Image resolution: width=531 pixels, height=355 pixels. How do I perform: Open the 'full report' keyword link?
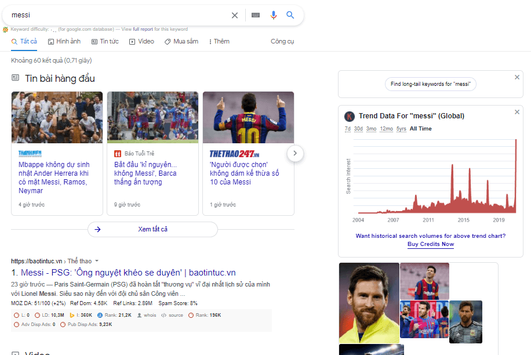(x=143, y=29)
